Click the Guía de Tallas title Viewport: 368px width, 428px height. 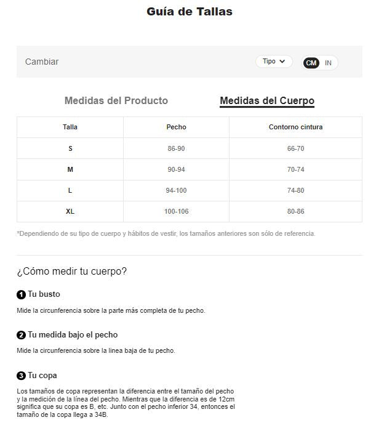(x=190, y=12)
